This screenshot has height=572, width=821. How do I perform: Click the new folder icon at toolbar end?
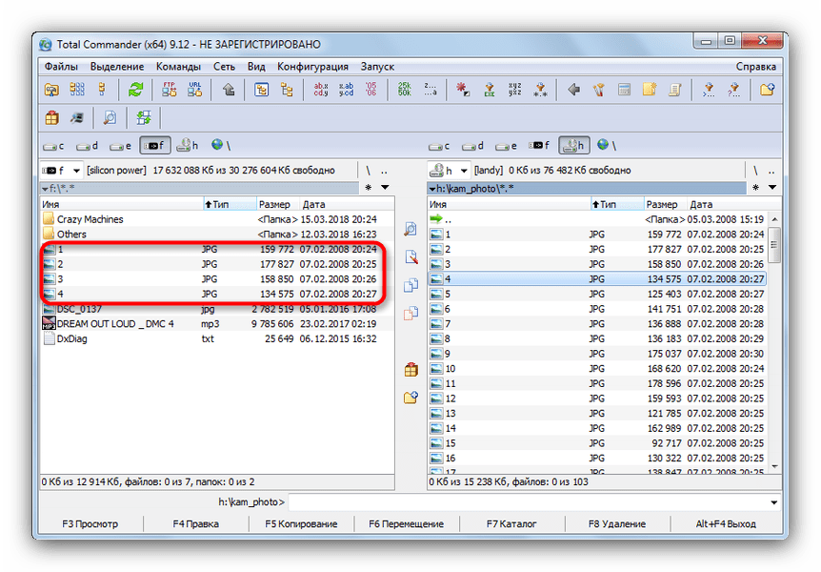[x=768, y=90]
